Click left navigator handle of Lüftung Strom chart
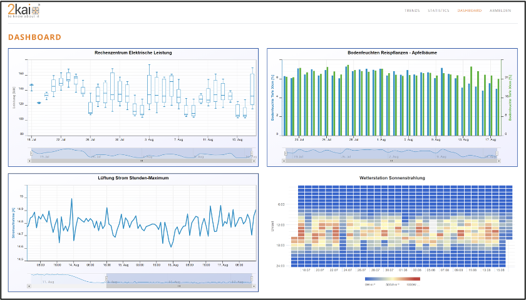This screenshot has width=526, height=300. pos(106,277)
